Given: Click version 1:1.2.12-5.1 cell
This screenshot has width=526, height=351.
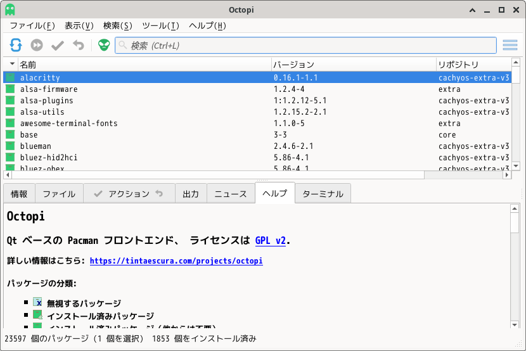Looking at the screenshot, I should coord(300,101).
